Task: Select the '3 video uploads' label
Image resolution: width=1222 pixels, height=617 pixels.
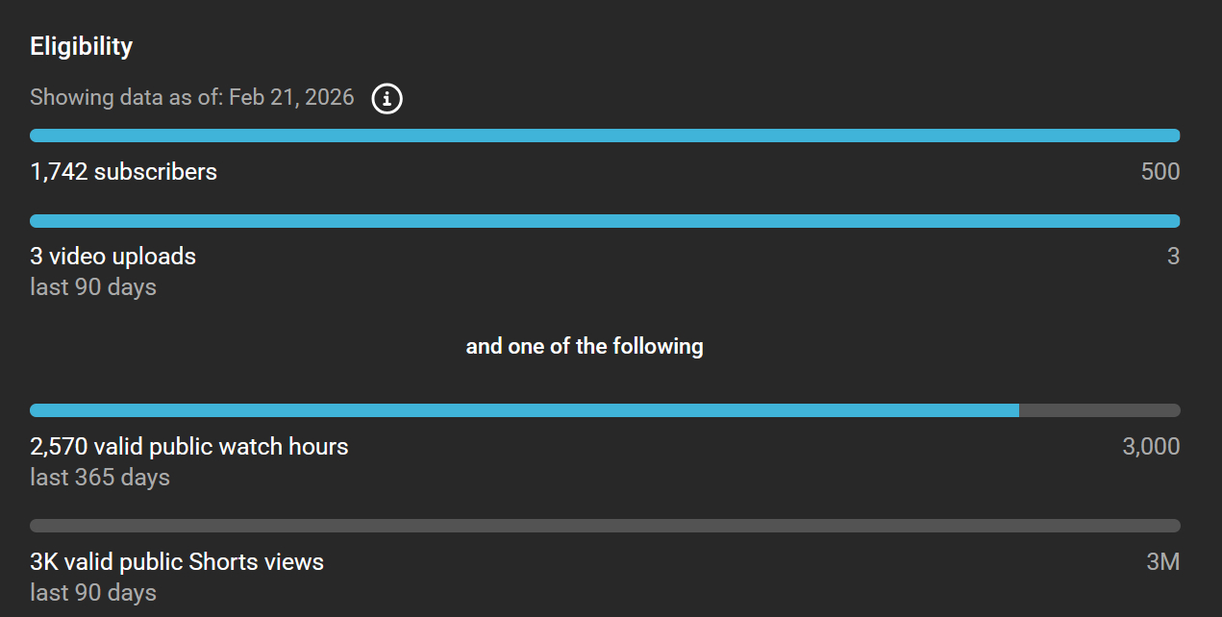Action: pos(113,257)
